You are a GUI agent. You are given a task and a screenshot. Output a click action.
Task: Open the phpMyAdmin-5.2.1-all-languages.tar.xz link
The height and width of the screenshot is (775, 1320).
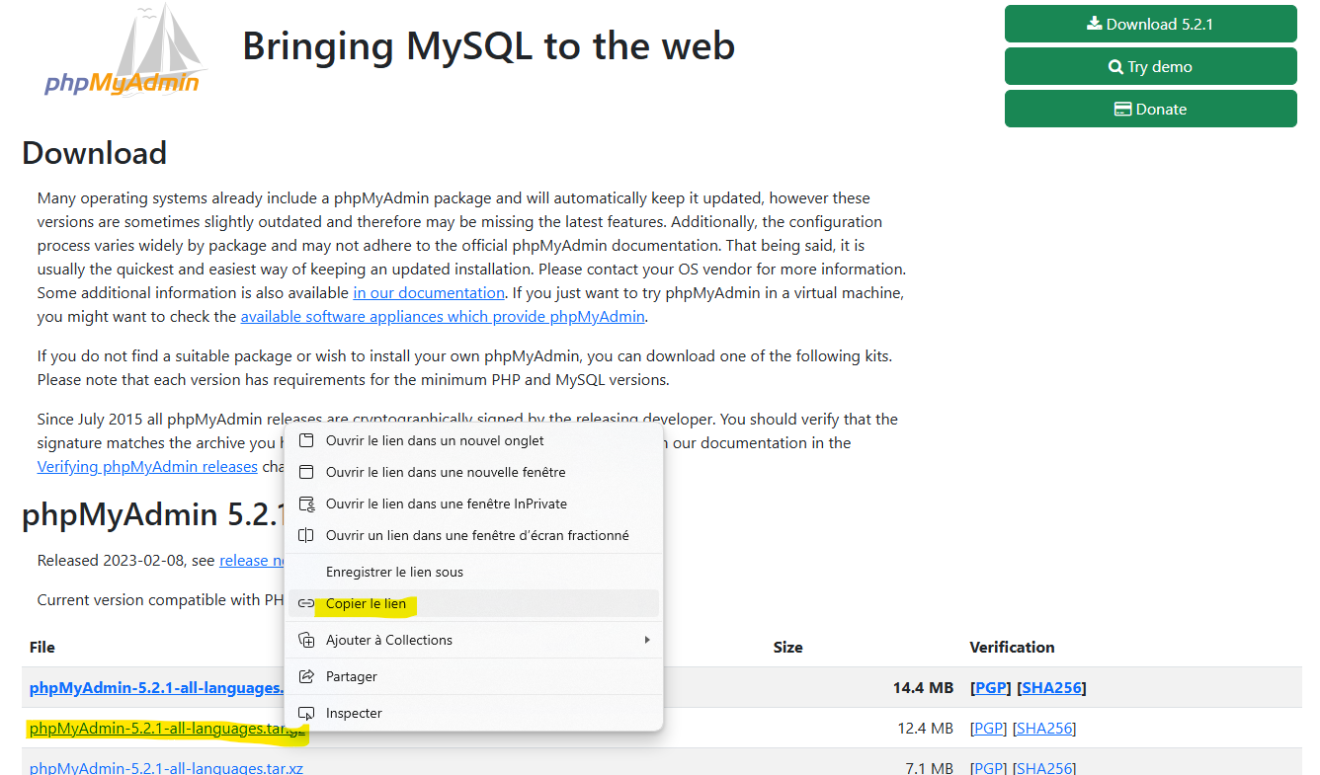click(166, 767)
